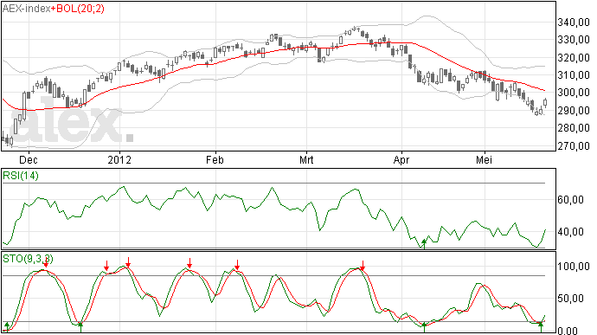The image size is (597, 335).
Task: Click the green buy arrow at late-May stochastic low
Action: tap(541, 326)
